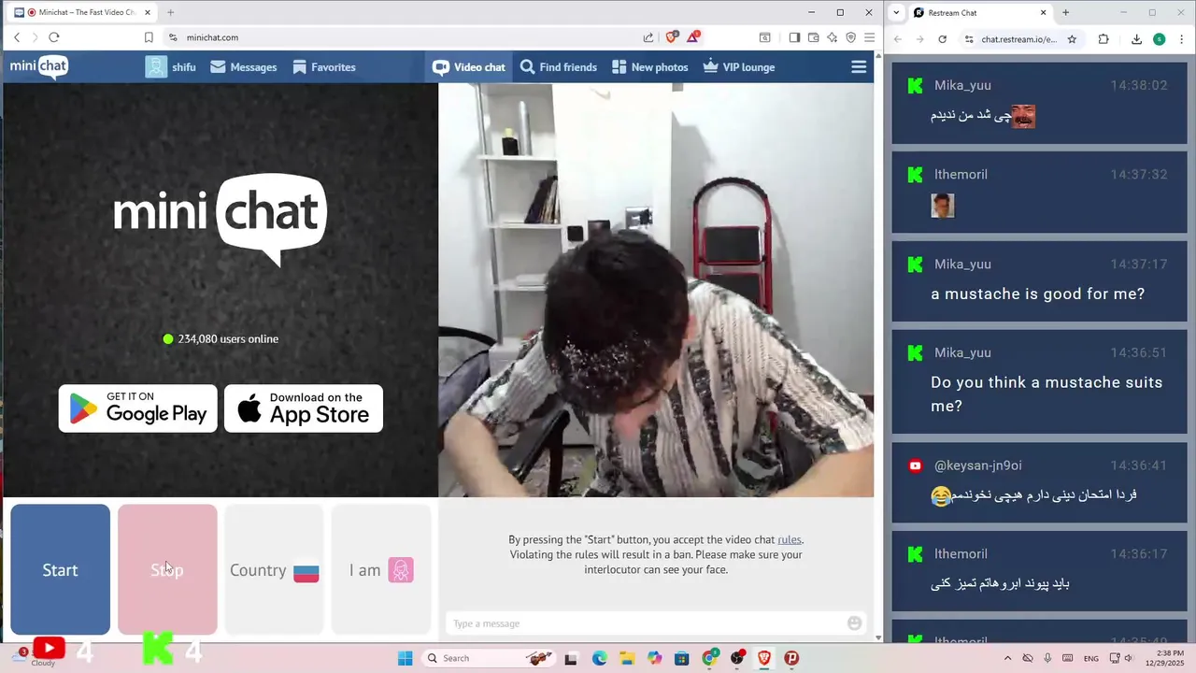Open the Country selector
Viewport: 1196px width, 673px height.
click(274, 570)
